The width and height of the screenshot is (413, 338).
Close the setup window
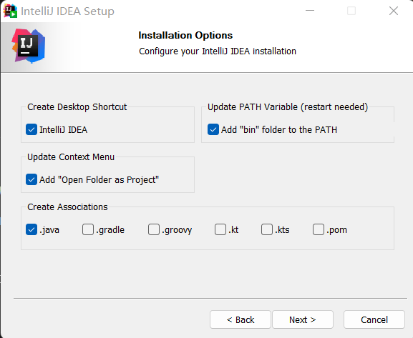pyautogui.click(x=394, y=11)
